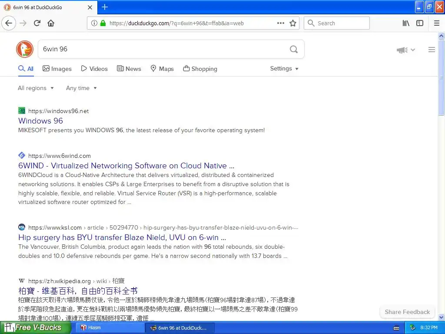Open the Free V-Bucks start button

pos(35,327)
